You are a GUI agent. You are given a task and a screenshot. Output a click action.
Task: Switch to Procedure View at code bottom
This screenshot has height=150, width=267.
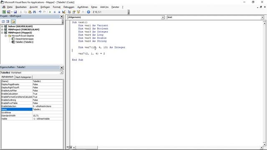[68, 147]
